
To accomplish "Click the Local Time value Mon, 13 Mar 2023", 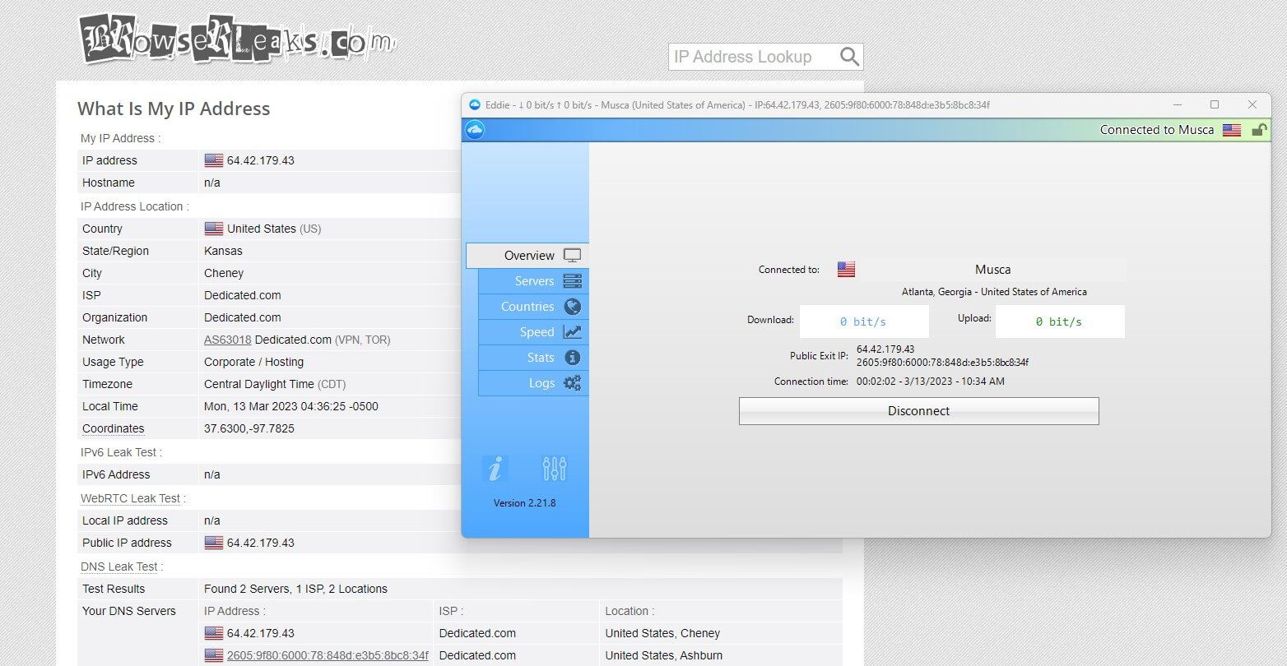I will tap(291, 406).
